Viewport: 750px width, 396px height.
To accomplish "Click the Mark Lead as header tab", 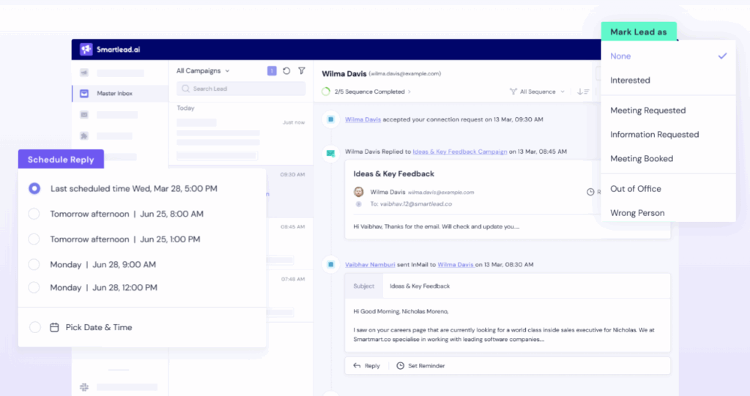I will (639, 31).
